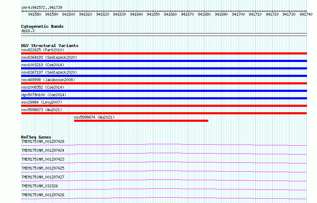317x203 pixels.
Task: Click ruler position 941620
Action: 103,14
